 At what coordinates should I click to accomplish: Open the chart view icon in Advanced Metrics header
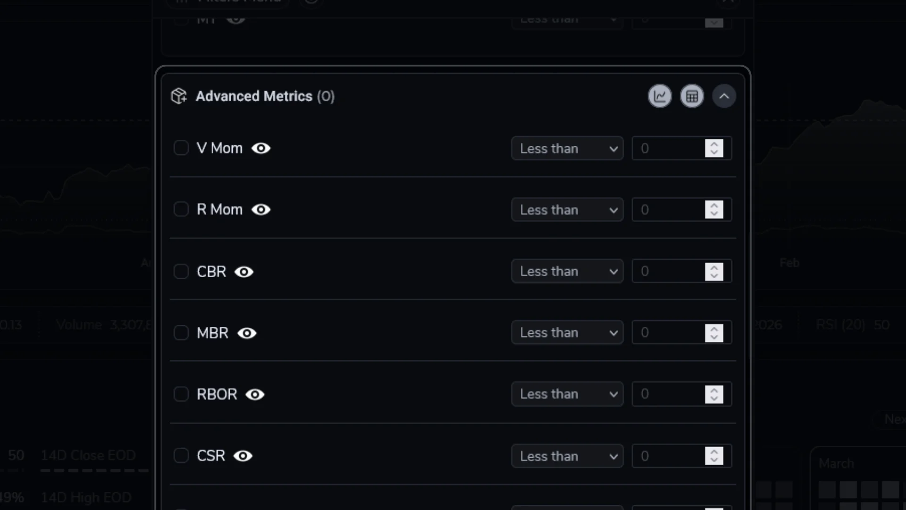click(660, 96)
